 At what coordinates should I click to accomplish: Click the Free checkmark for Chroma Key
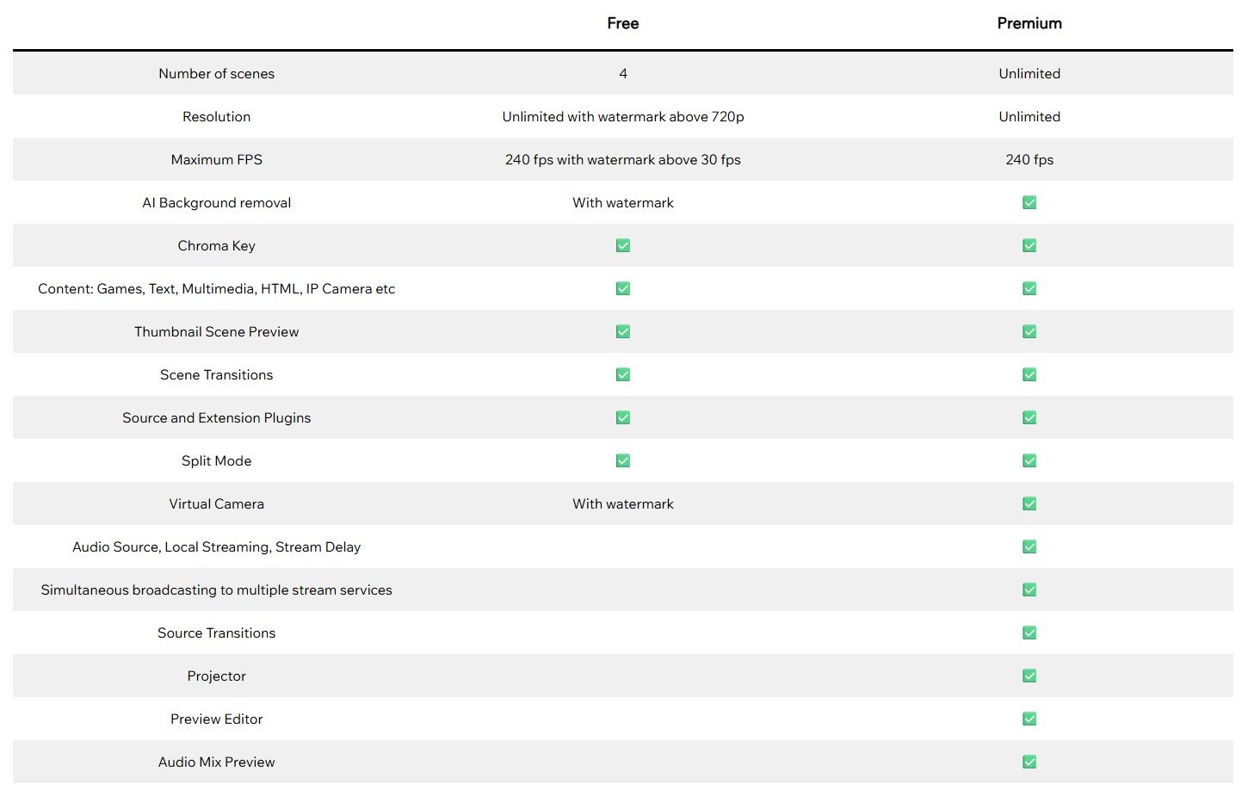click(623, 246)
